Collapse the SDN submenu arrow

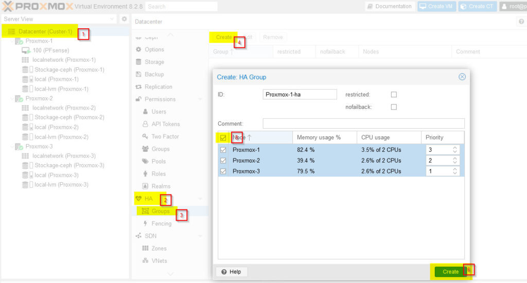pos(200,236)
